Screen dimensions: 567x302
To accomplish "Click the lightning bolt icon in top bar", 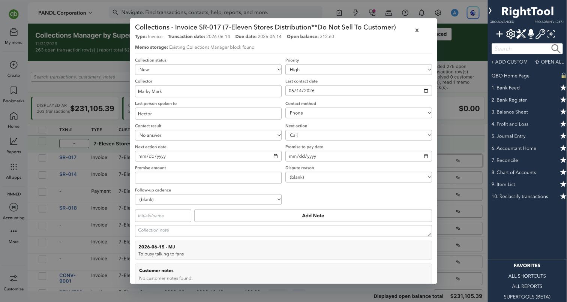I will pos(355,13).
